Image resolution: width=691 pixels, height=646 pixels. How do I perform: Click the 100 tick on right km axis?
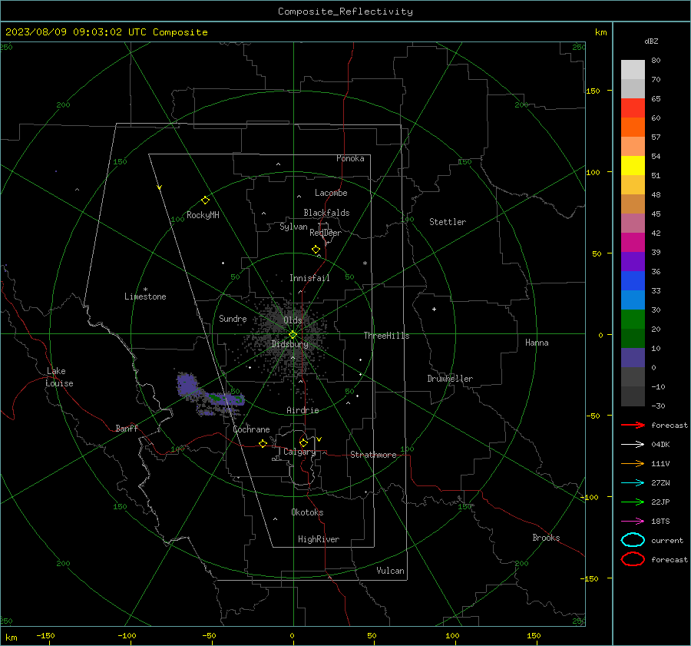(593, 172)
